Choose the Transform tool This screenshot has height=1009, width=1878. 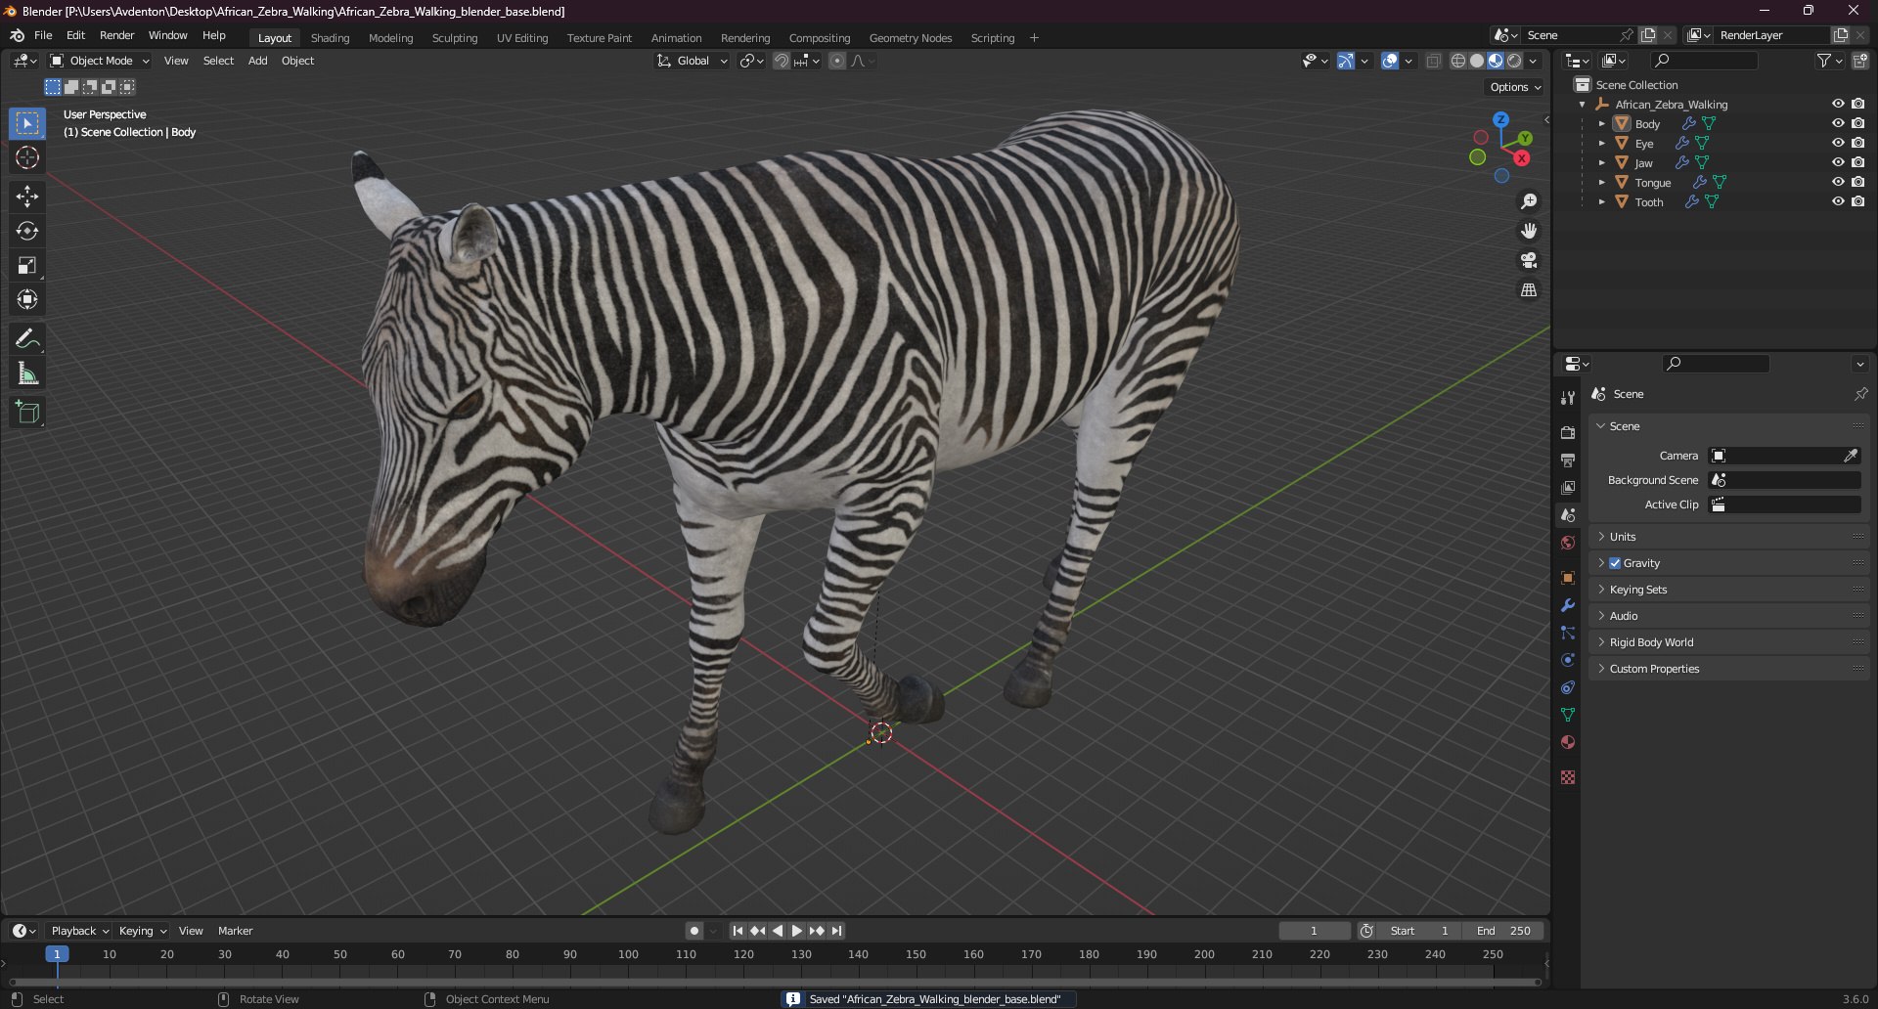(x=27, y=299)
